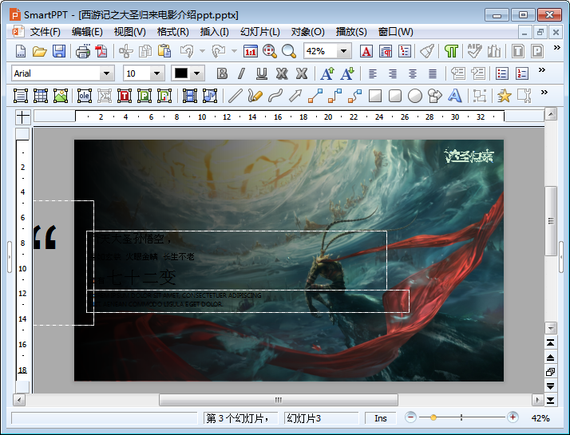Print the presentation using the printer icon

pyautogui.click(x=83, y=51)
